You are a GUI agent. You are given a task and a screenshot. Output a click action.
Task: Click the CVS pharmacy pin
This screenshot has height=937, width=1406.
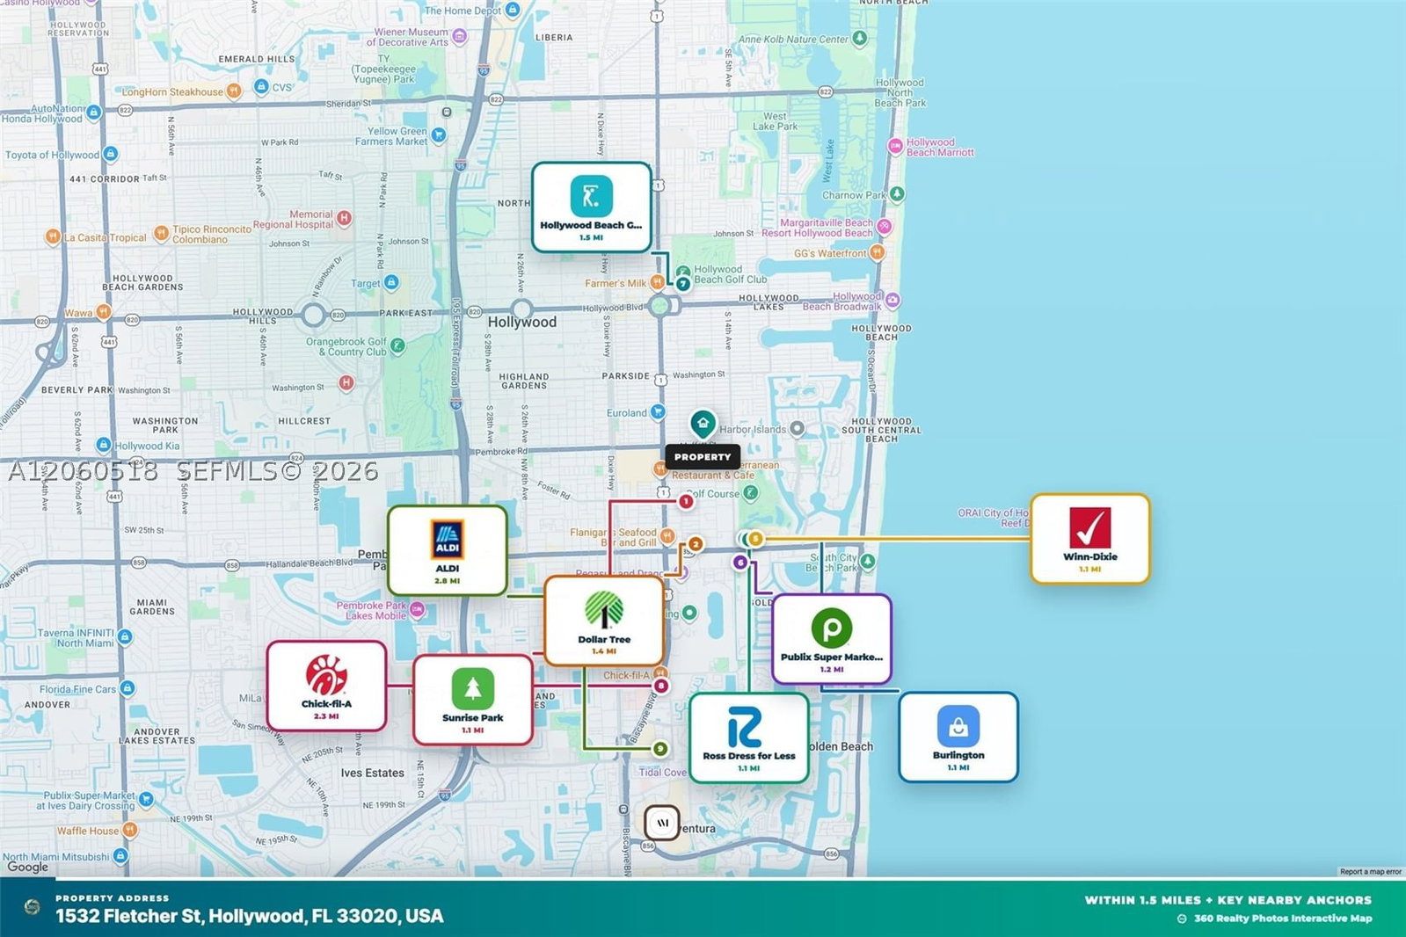pyautogui.click(x=261, y=86)
